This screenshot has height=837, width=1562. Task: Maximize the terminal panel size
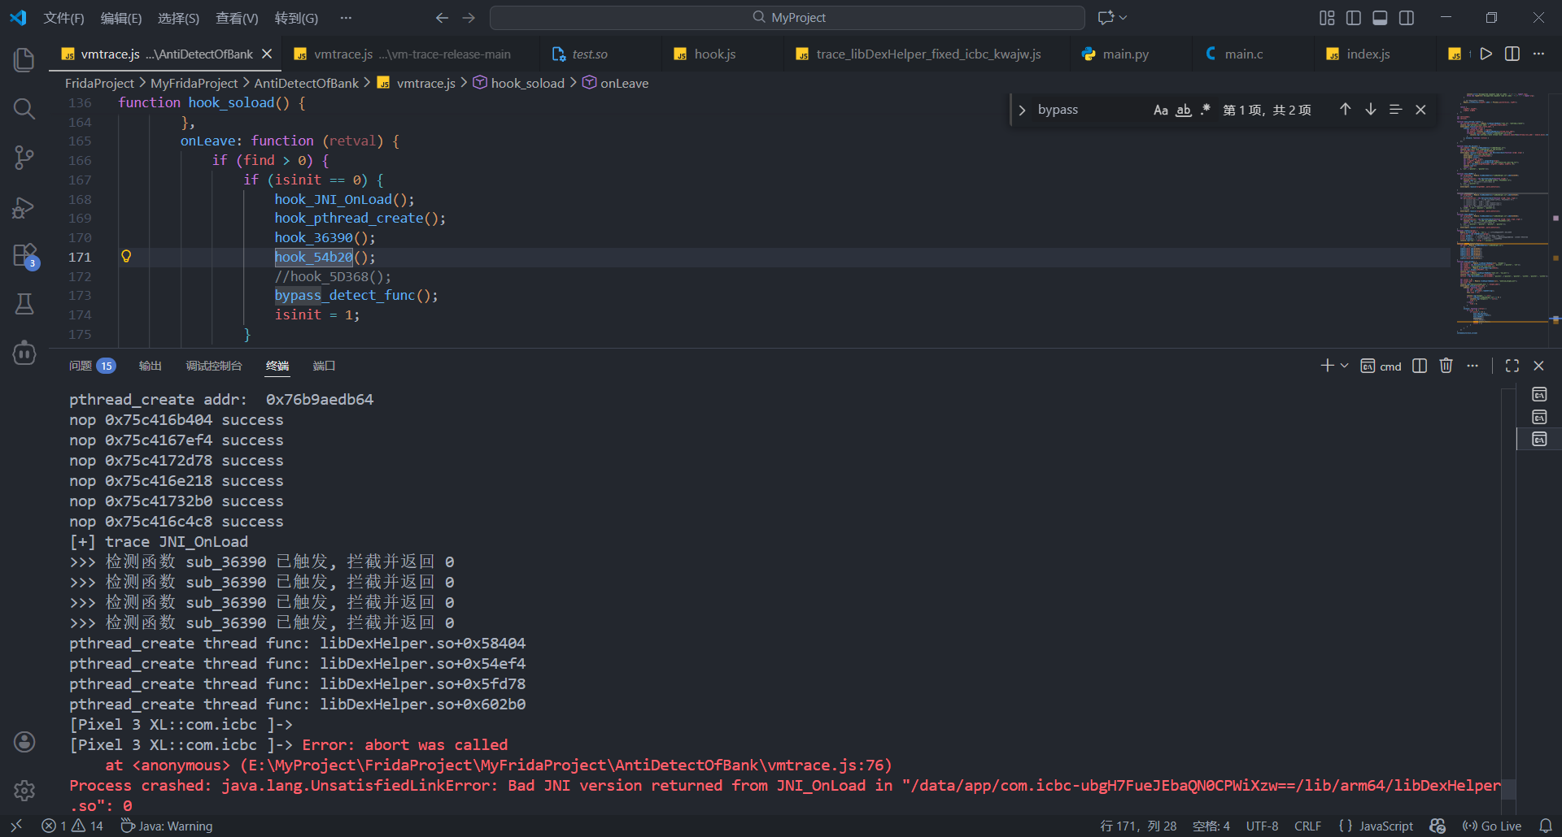(x=1512, y=366)
